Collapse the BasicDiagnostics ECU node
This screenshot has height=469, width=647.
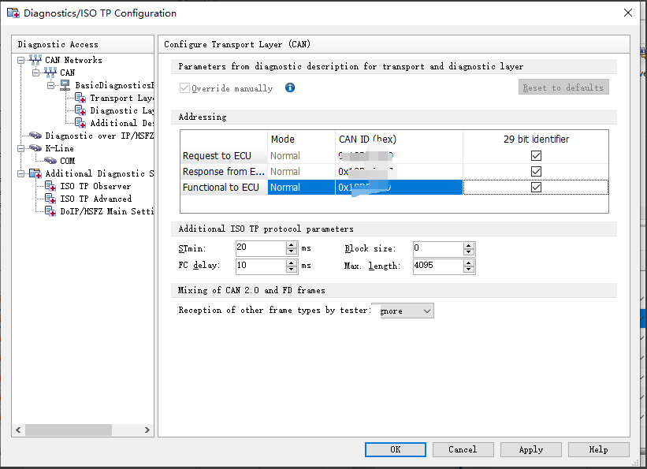[50, 85]
